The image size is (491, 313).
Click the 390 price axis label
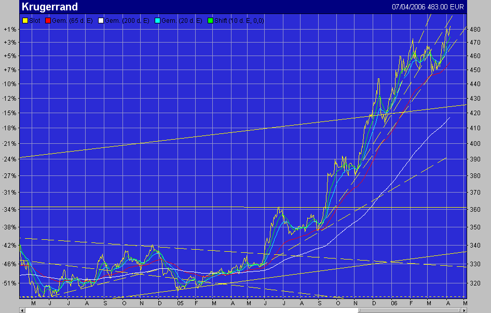click(475, 159)
